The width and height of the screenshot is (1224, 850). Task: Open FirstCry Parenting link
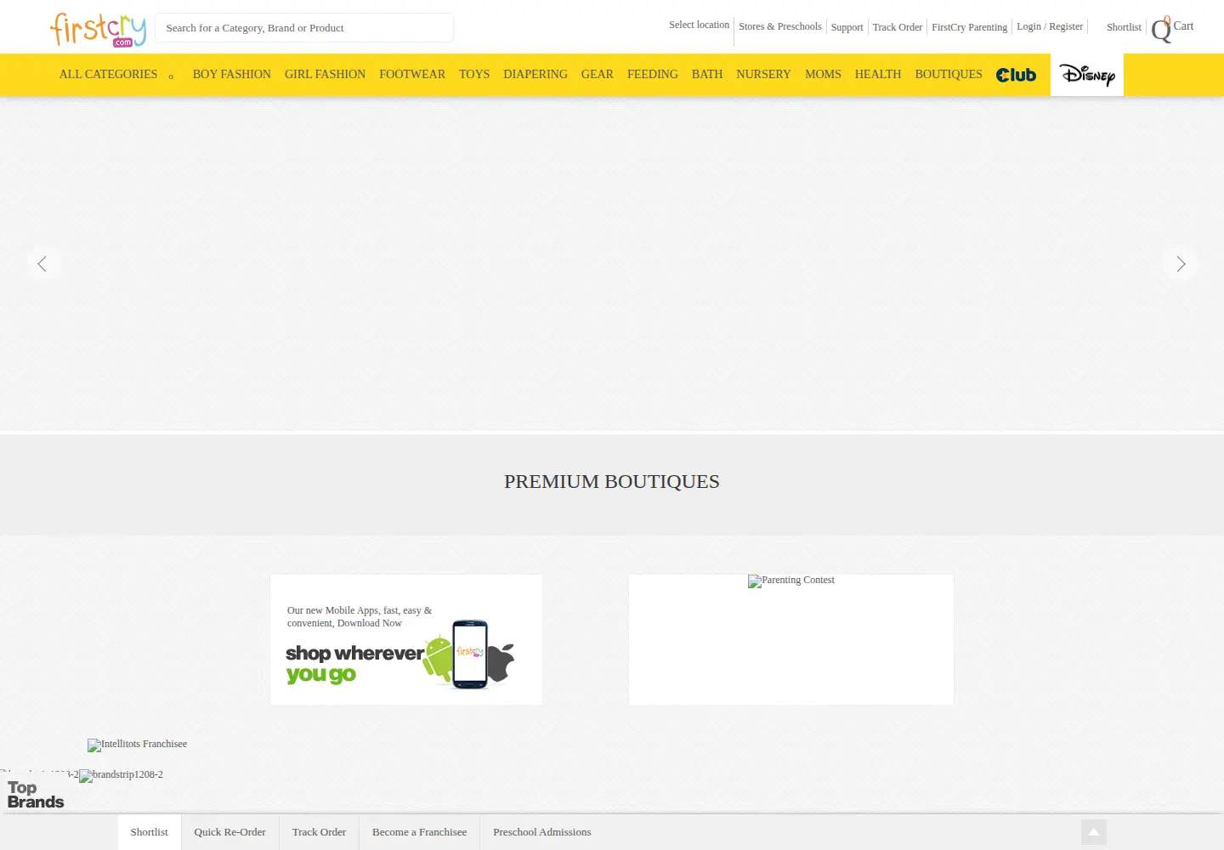tap(969, 27)
